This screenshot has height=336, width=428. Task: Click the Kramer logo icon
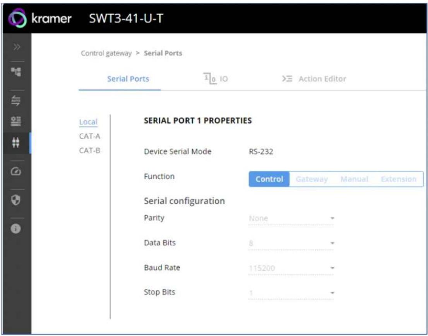tap(17, 18)
